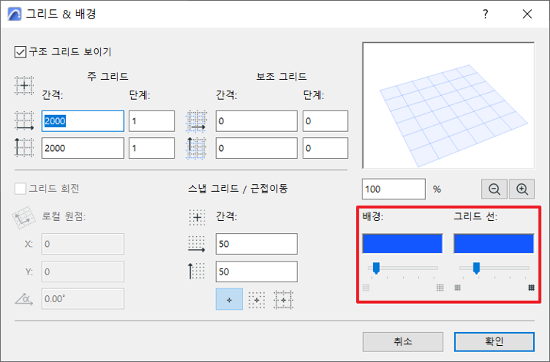Viewport: 550px width, 362px height.
Task: Zoom in the grid preview
Action: [522, 189]
